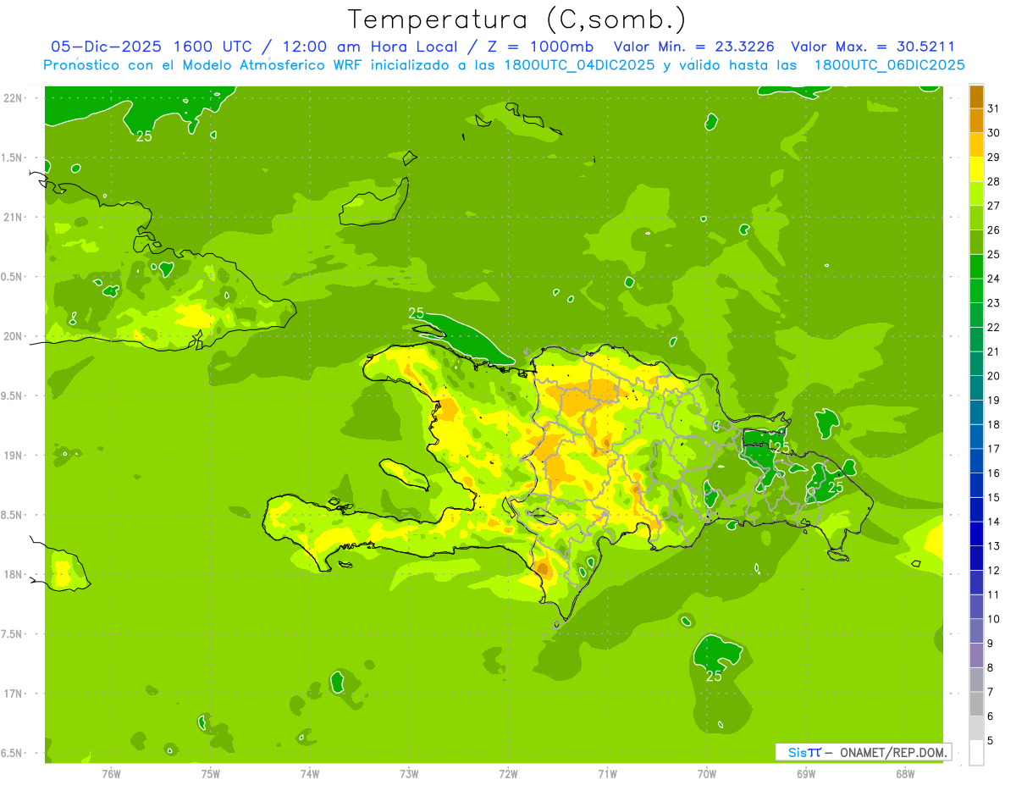Screen dimensions: 1016x785
Task: Click the init time "1800UTC_04DIC2025"
Action: (x=572, y=65)
